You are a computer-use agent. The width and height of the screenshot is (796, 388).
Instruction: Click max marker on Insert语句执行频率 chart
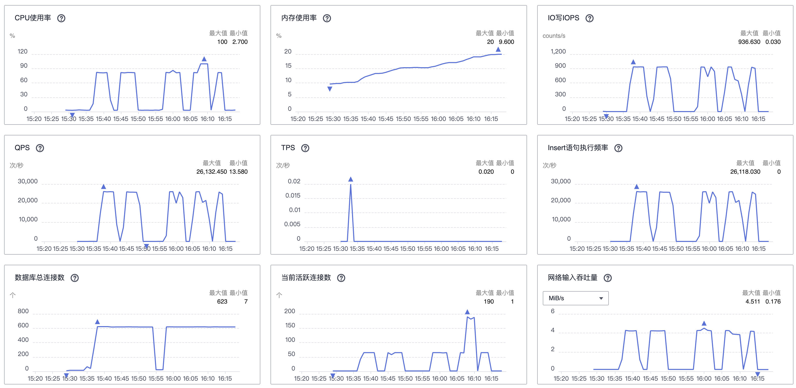pyautogui.click(x=636, y=187)
